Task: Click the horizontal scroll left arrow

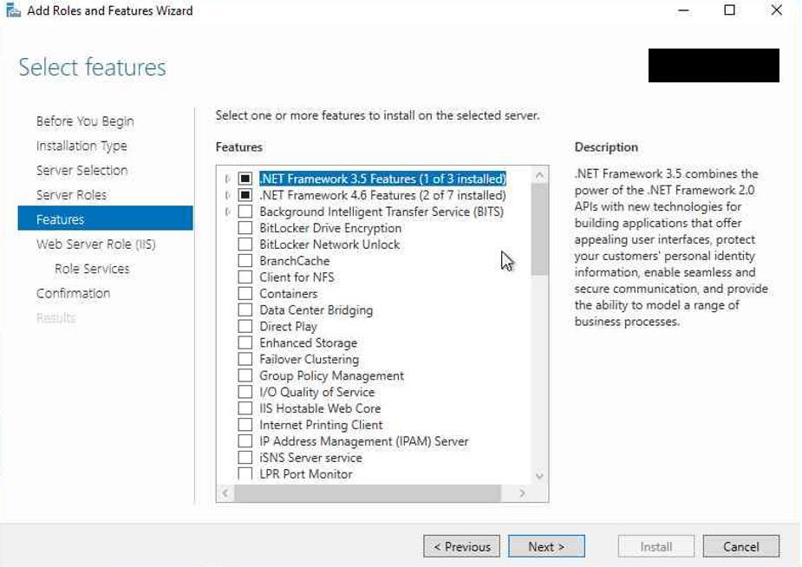Action: click(x=225, y=492)
